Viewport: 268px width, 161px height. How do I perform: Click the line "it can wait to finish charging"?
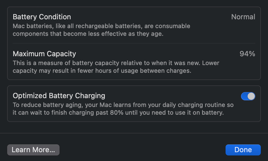pos(118,113)
